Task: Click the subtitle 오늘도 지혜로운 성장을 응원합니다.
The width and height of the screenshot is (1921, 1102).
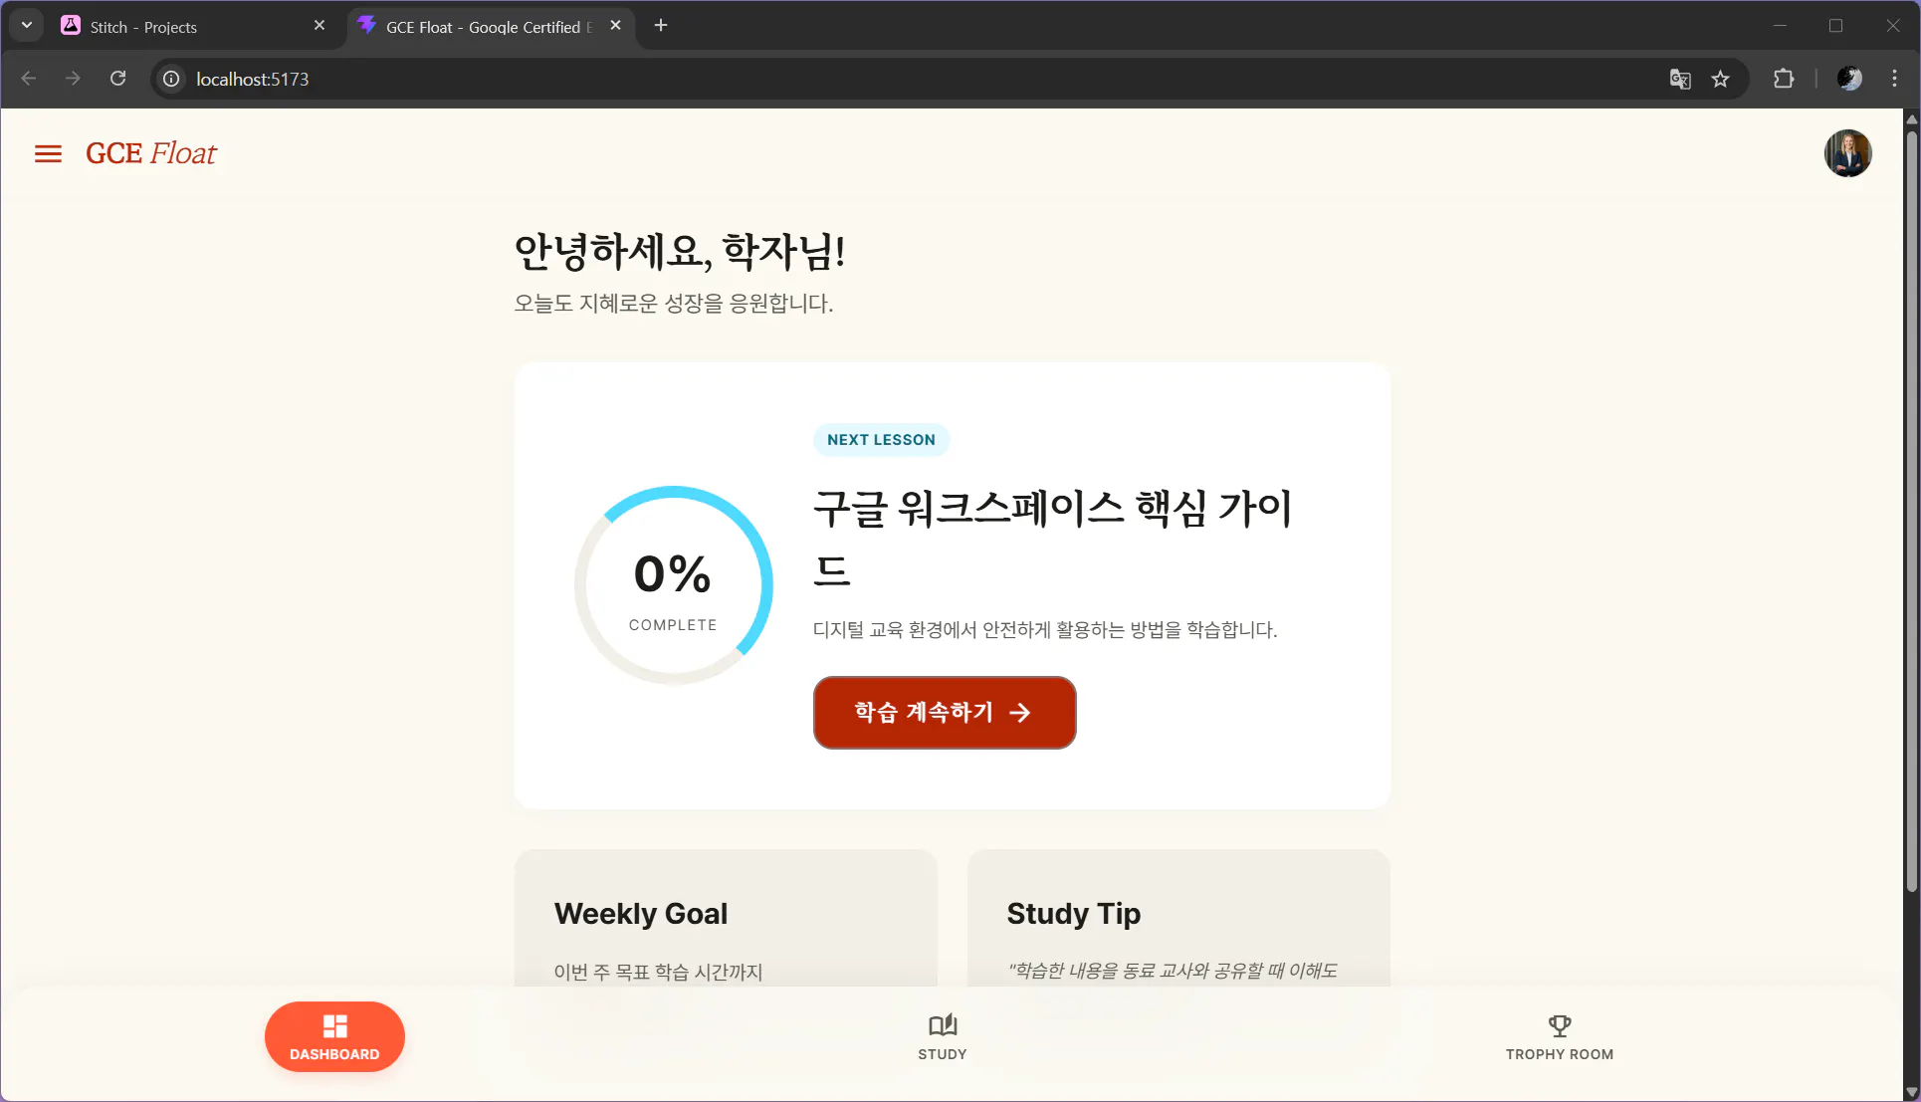Action: click(674, 304)
